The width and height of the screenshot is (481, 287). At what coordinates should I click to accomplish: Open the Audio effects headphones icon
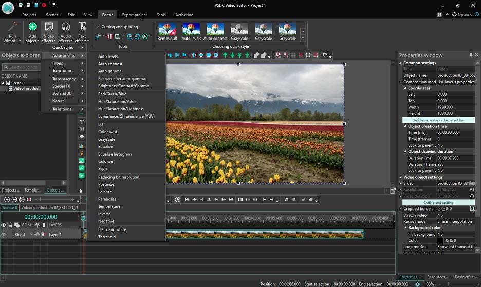(x=65, y=28)
